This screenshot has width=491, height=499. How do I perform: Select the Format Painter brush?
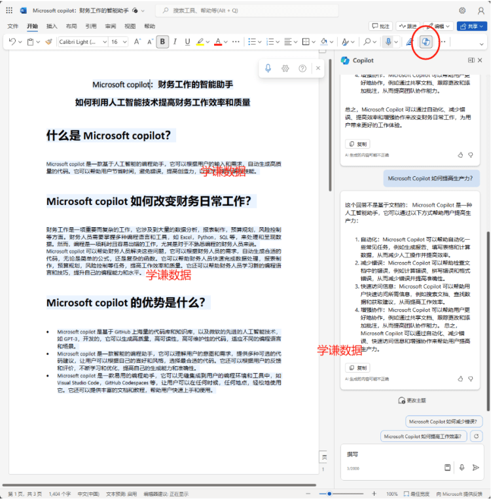click(48, 42)
